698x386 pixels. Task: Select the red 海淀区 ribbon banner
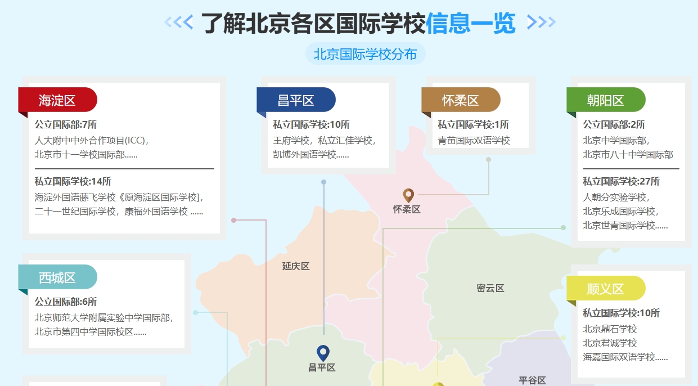coord(58,100)
